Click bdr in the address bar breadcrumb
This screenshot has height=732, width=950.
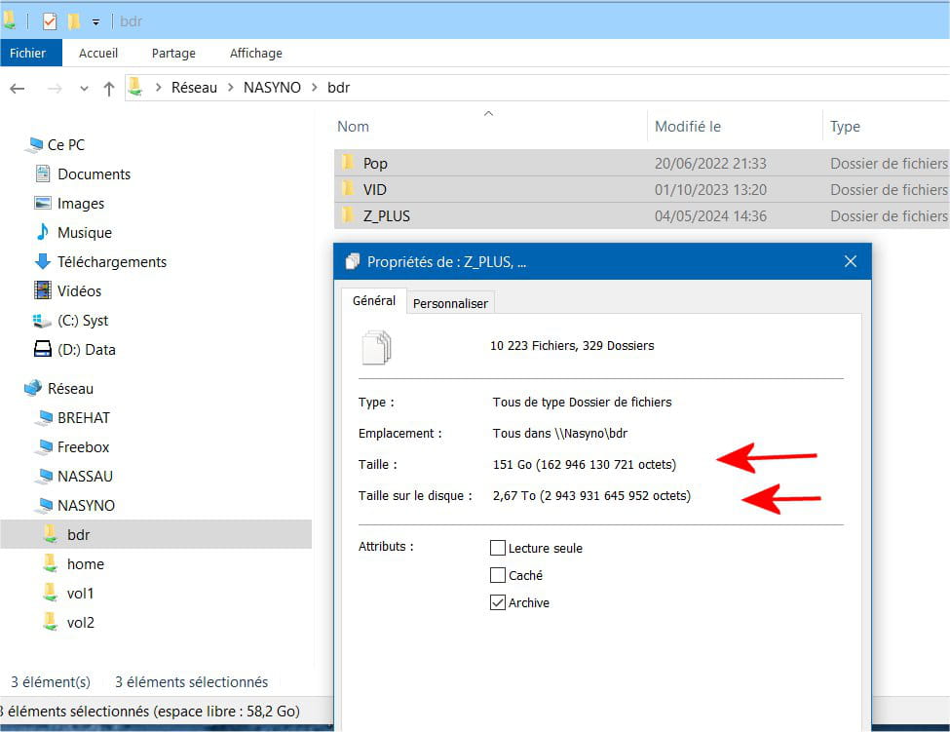(339, 88)
